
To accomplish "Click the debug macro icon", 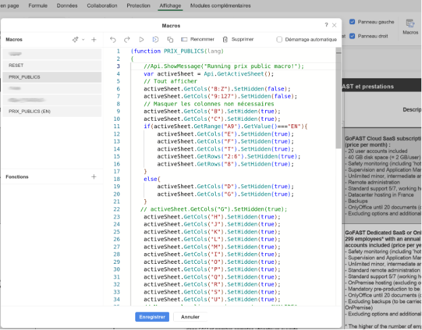I will (156, 40).
